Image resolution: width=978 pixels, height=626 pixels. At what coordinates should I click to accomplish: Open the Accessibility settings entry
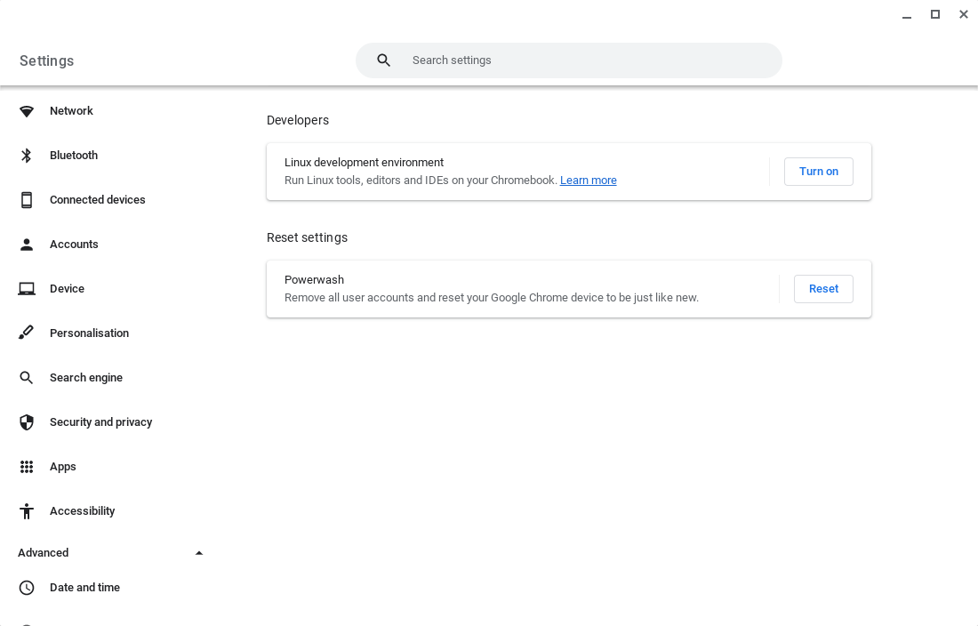click(82, 510)
